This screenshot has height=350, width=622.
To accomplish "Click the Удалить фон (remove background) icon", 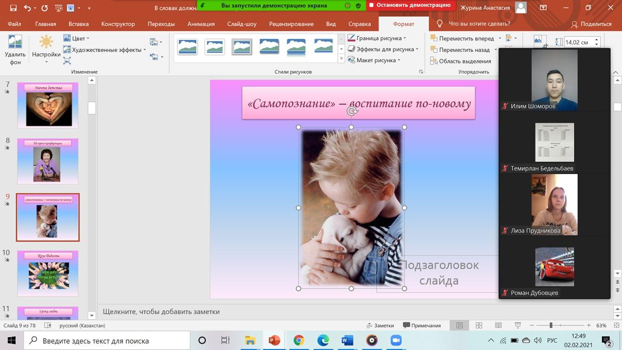I will point(15,43).
